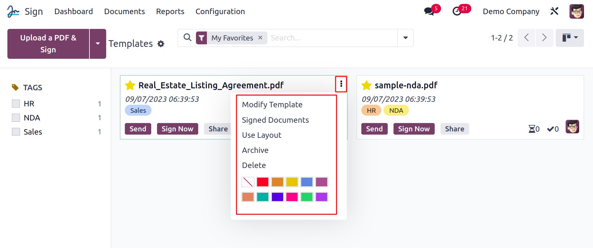Check the NDA tag checkbox
Image resolution: width=593 pixels, height=248 pixels.
click(16, 118)
